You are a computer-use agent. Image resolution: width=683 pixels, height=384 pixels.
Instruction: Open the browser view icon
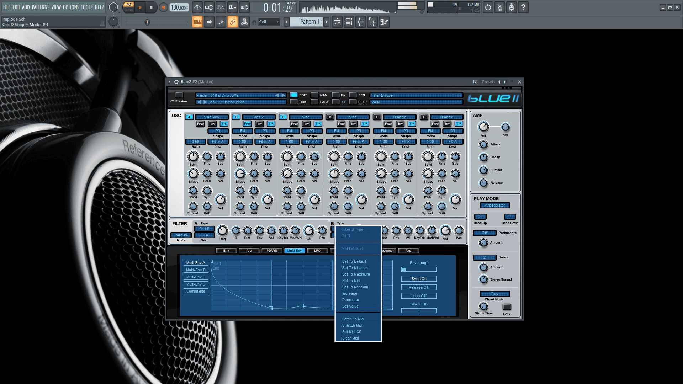point(372,22)
